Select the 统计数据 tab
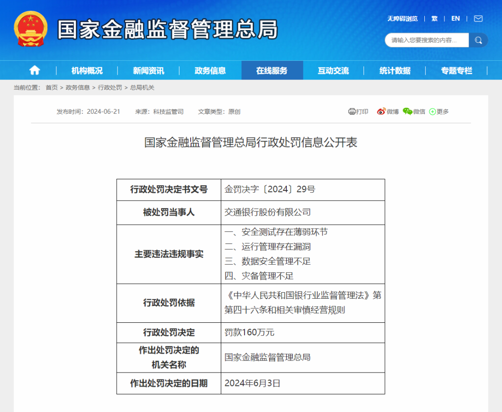 [x=395, y=70]
